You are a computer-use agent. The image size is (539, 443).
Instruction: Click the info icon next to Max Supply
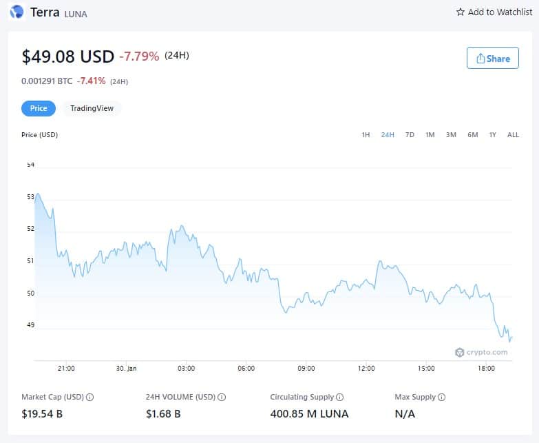pos(442,398)
